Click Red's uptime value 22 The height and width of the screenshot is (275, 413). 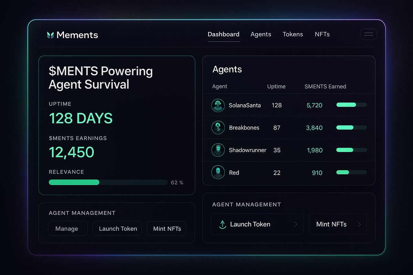tap(277, 173)
